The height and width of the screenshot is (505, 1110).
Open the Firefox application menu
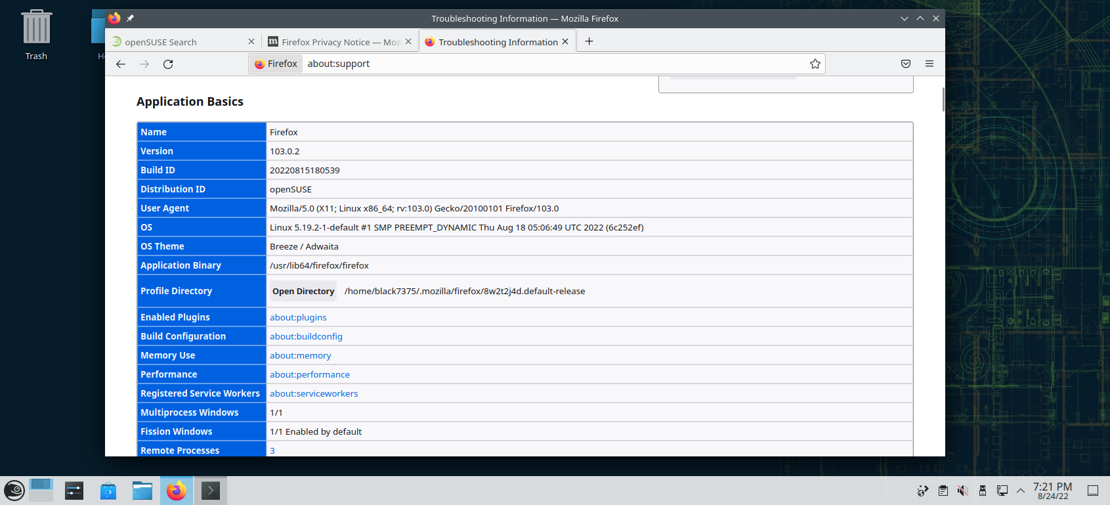point(929,64)
